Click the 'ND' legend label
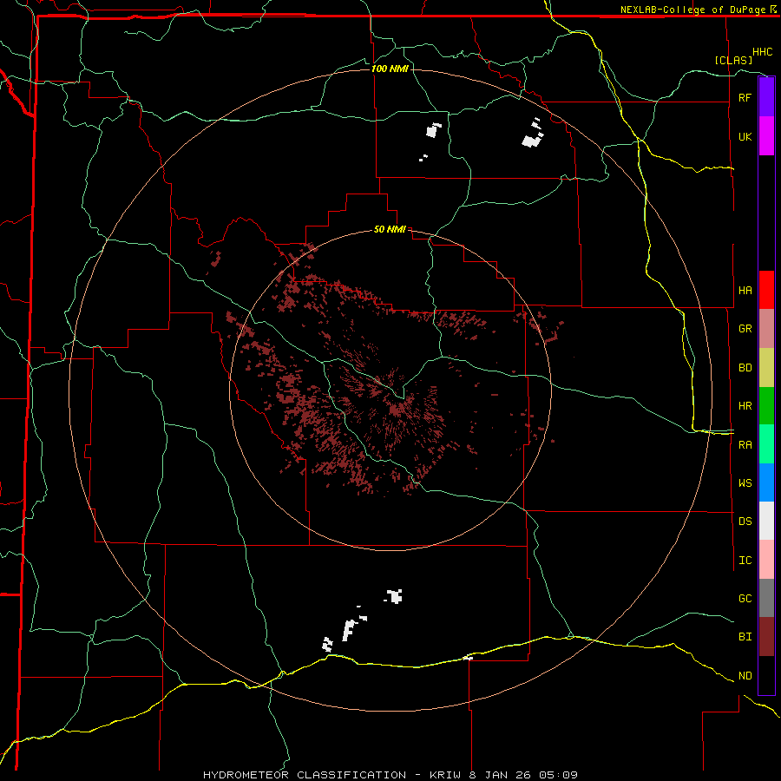This screenshot has height=781, width=781. click(x=745, y=676)
